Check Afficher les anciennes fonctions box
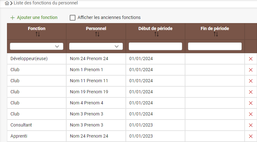The image size is (257, 142). pos(73,17)
